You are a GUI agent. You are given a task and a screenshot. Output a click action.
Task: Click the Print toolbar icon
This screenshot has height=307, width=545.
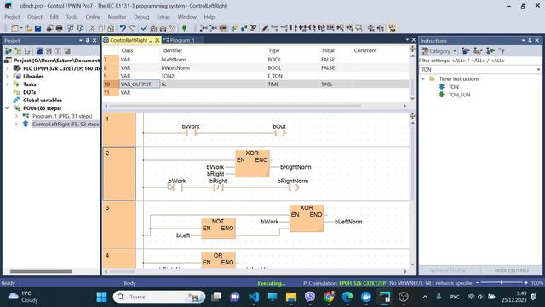pos(59,28)
